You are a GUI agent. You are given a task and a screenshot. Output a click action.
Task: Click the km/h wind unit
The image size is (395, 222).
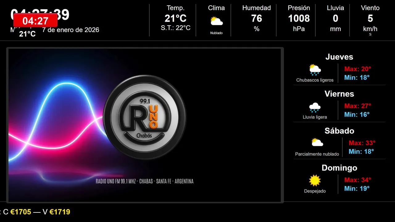370,29
